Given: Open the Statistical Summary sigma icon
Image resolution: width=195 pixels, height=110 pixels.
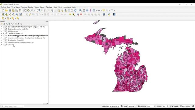Looking at the screenshot, I should pos(90,10).
